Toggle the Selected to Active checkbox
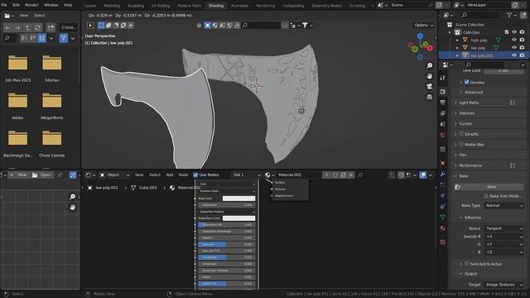The image size is (530, 298). click(x=467, y=263)
